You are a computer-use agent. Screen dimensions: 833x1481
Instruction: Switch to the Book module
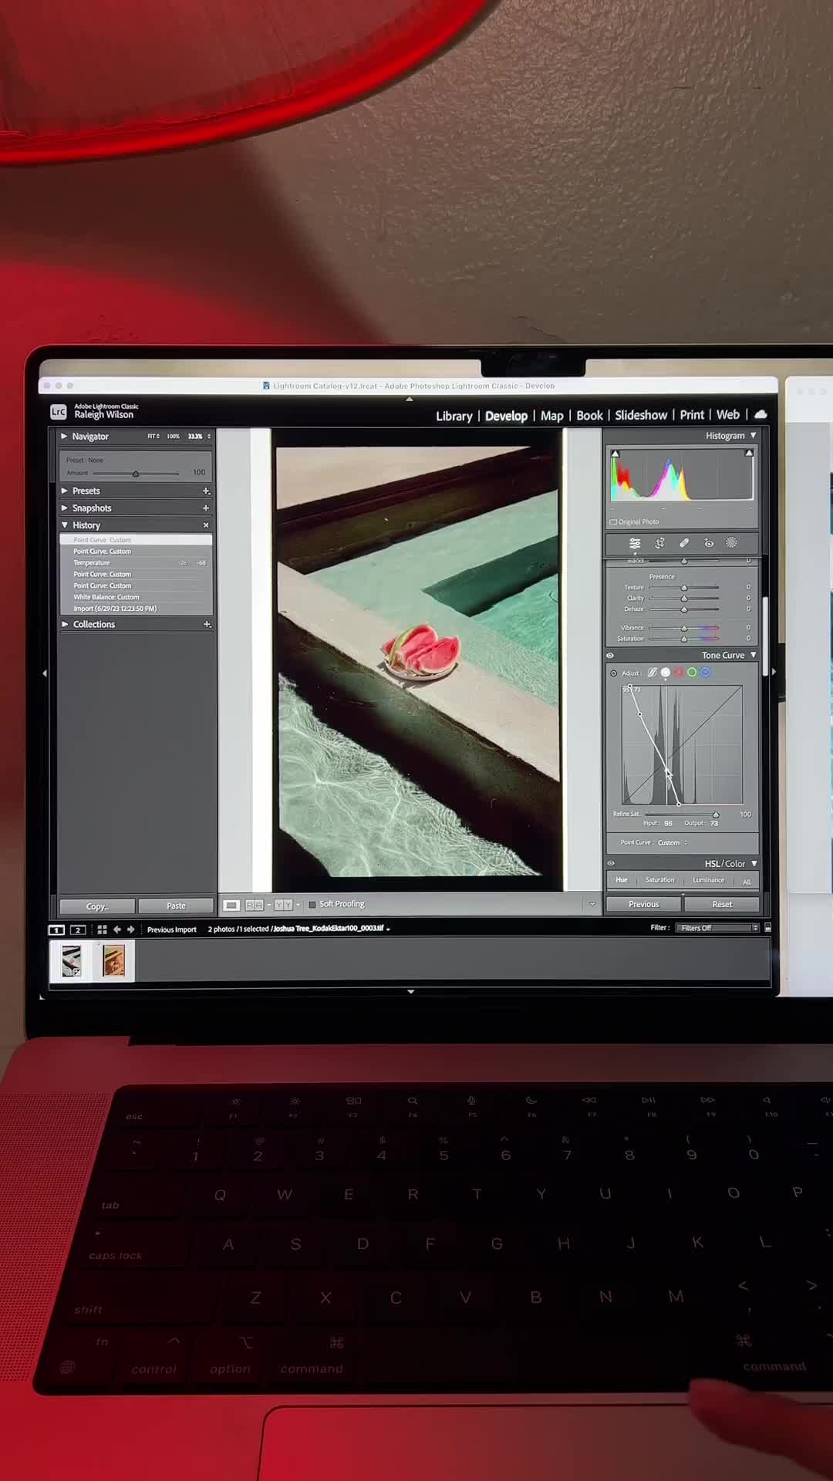(x=590, y=416)
